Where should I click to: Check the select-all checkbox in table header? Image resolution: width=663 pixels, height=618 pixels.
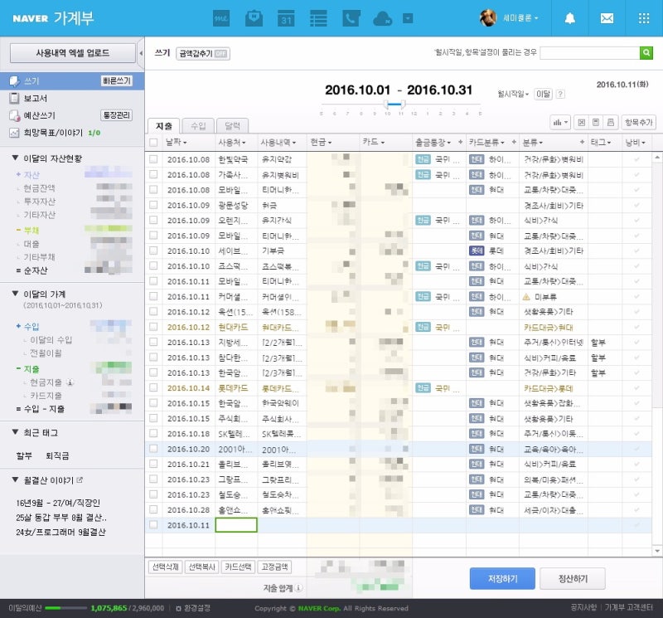click(x=153, y=142)
